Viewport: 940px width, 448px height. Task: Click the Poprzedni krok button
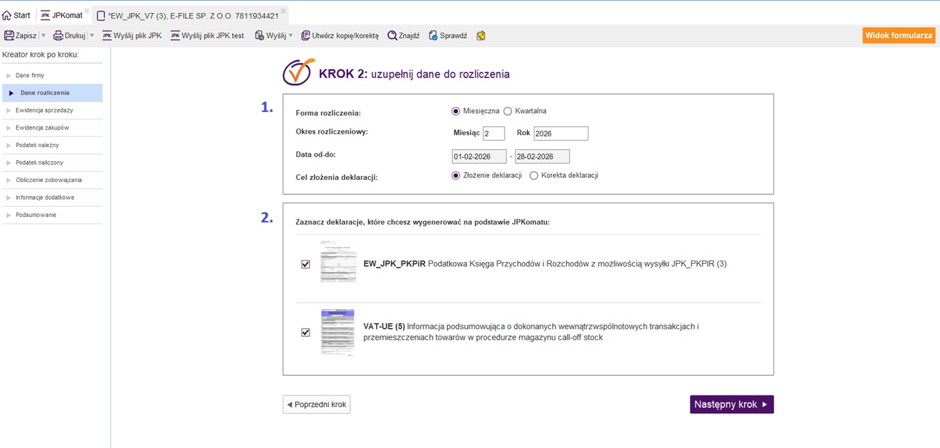click(317, 404)
